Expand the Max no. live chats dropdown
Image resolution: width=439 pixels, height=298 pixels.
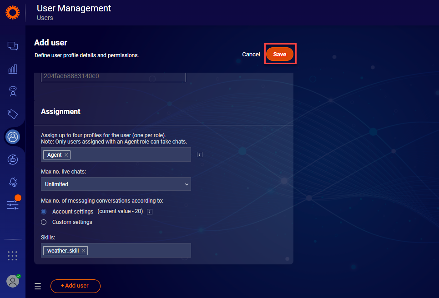(x=116, y=184)
